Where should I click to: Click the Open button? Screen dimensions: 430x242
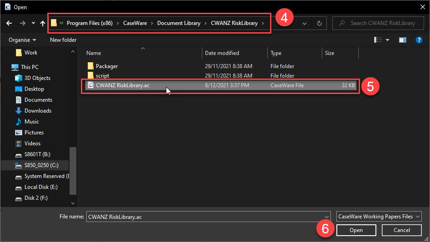coord(356,230)
